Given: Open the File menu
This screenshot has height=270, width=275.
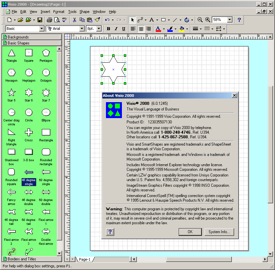Looking at the screenshot, I should coord(14,12).
